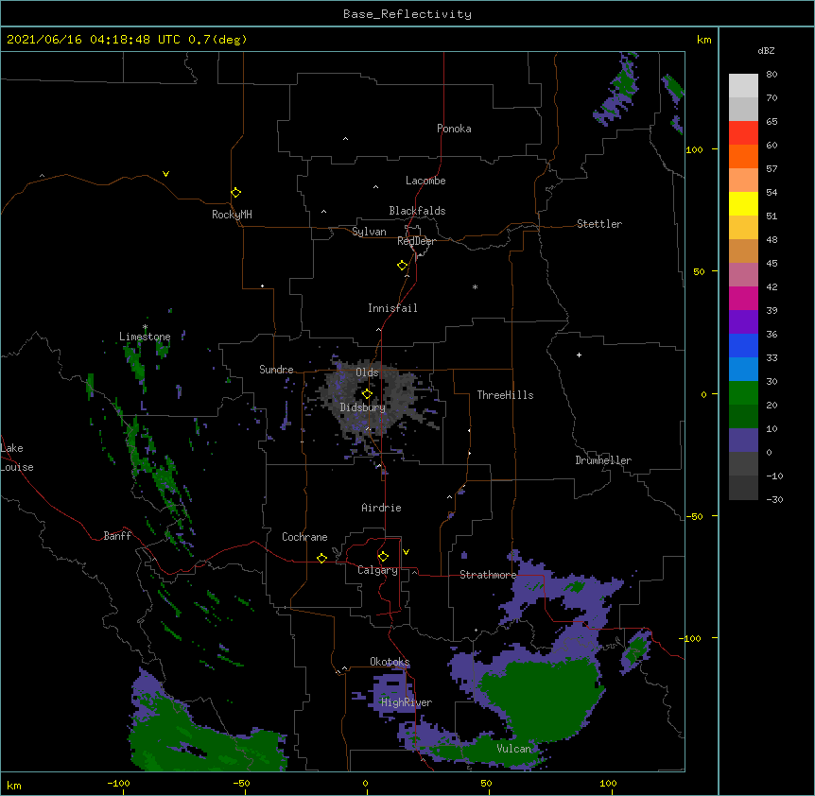Click the yellow marker below Cochrane label
The image size is (815, 796).
click(x=321, y=558)
